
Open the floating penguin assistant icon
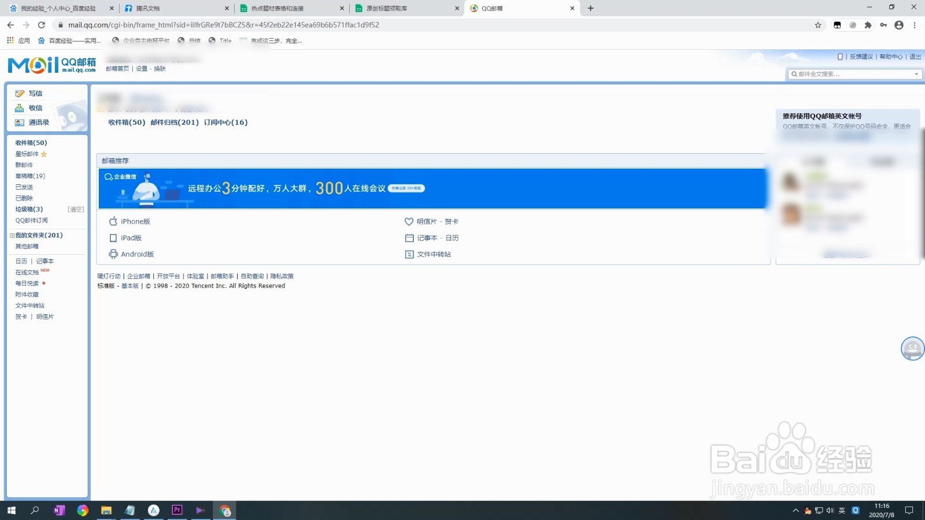[913, 348]
